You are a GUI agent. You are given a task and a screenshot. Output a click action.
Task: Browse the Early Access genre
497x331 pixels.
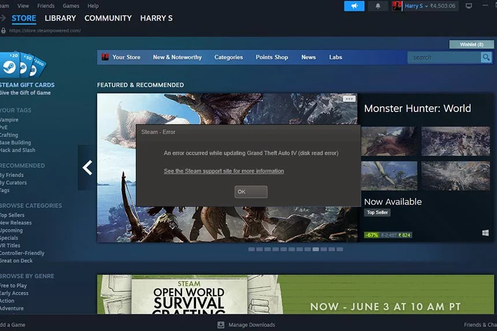click(x=14, y=293)
